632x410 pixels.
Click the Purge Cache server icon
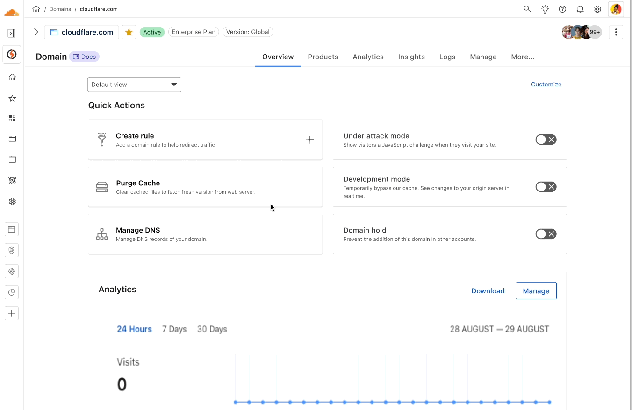[x=102, y=187]
